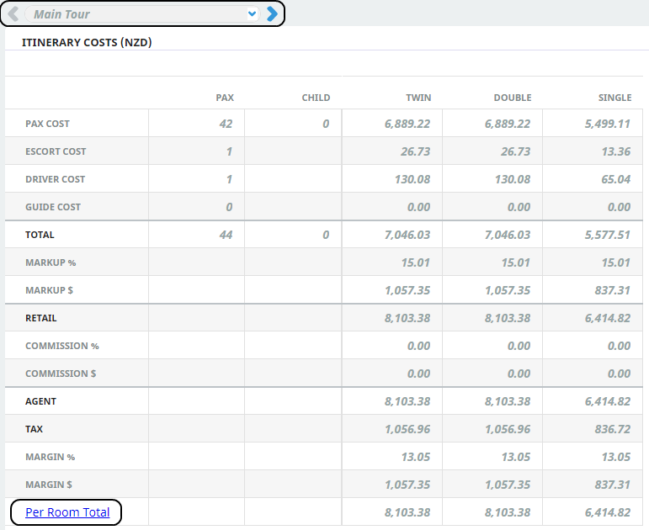This screenshot has width=649, height=530.
Task: Select the DOUBLE column header
Action: tap(512, 98)
